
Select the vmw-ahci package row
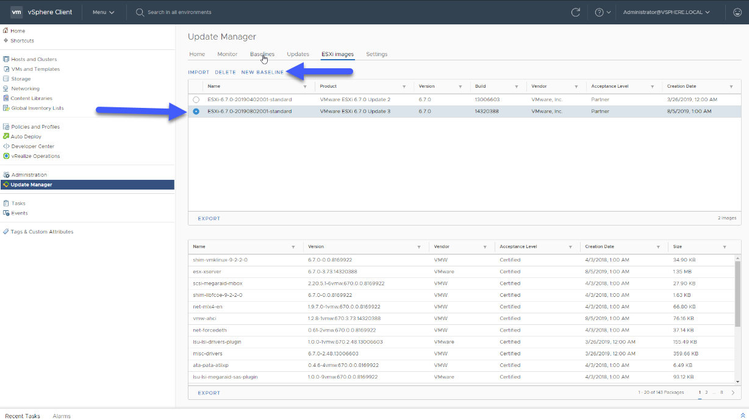click(x=461, y=318)
